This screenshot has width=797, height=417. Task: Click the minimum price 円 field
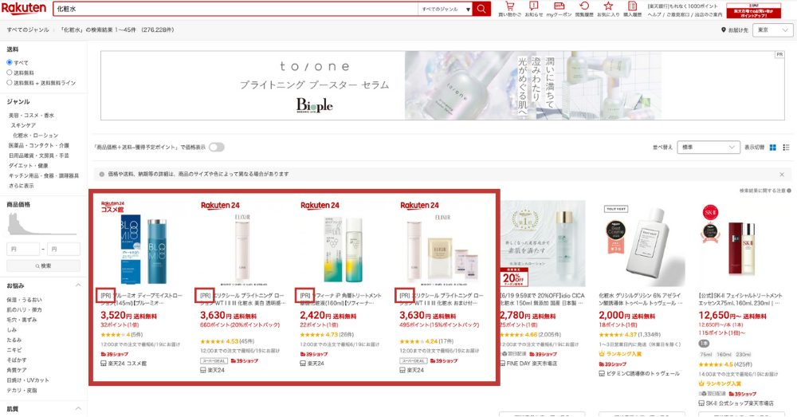point(23,250)
